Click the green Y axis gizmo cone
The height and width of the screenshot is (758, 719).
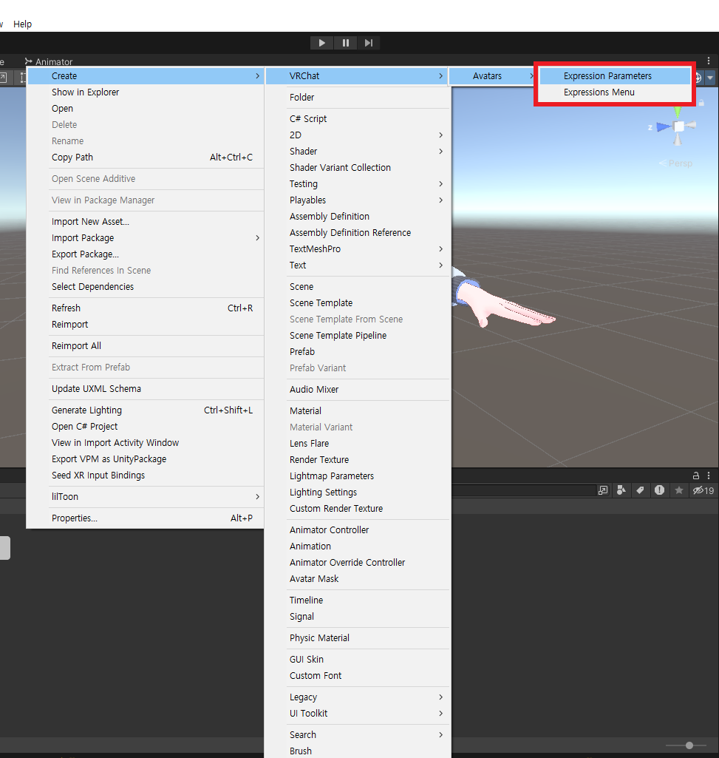click(678, 112)
